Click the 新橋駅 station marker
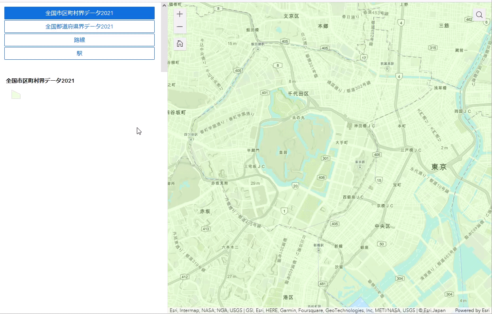The image size is (492, 314). [x=318, y=249]
